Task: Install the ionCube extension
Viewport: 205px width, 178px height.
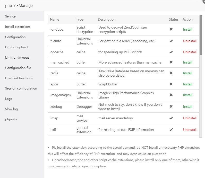Action: coord(187,29)
